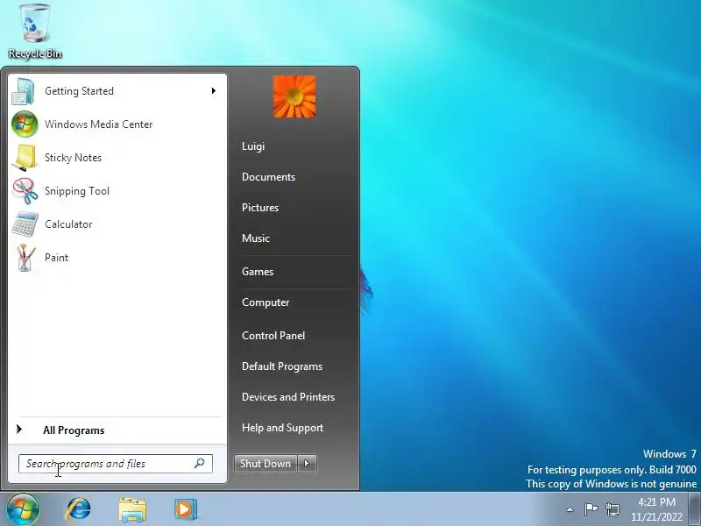The width and height of the screenshot is (701, 526).
Task: Focus the Search programs and files box
Action: point(116,464)
